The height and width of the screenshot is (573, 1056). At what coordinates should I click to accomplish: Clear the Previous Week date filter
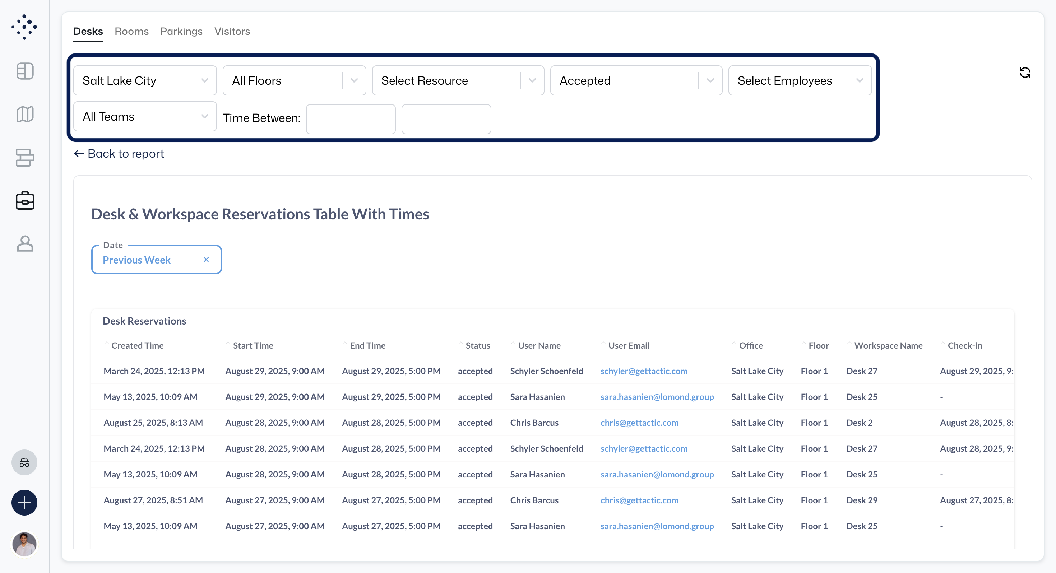[x=206, y=260]
